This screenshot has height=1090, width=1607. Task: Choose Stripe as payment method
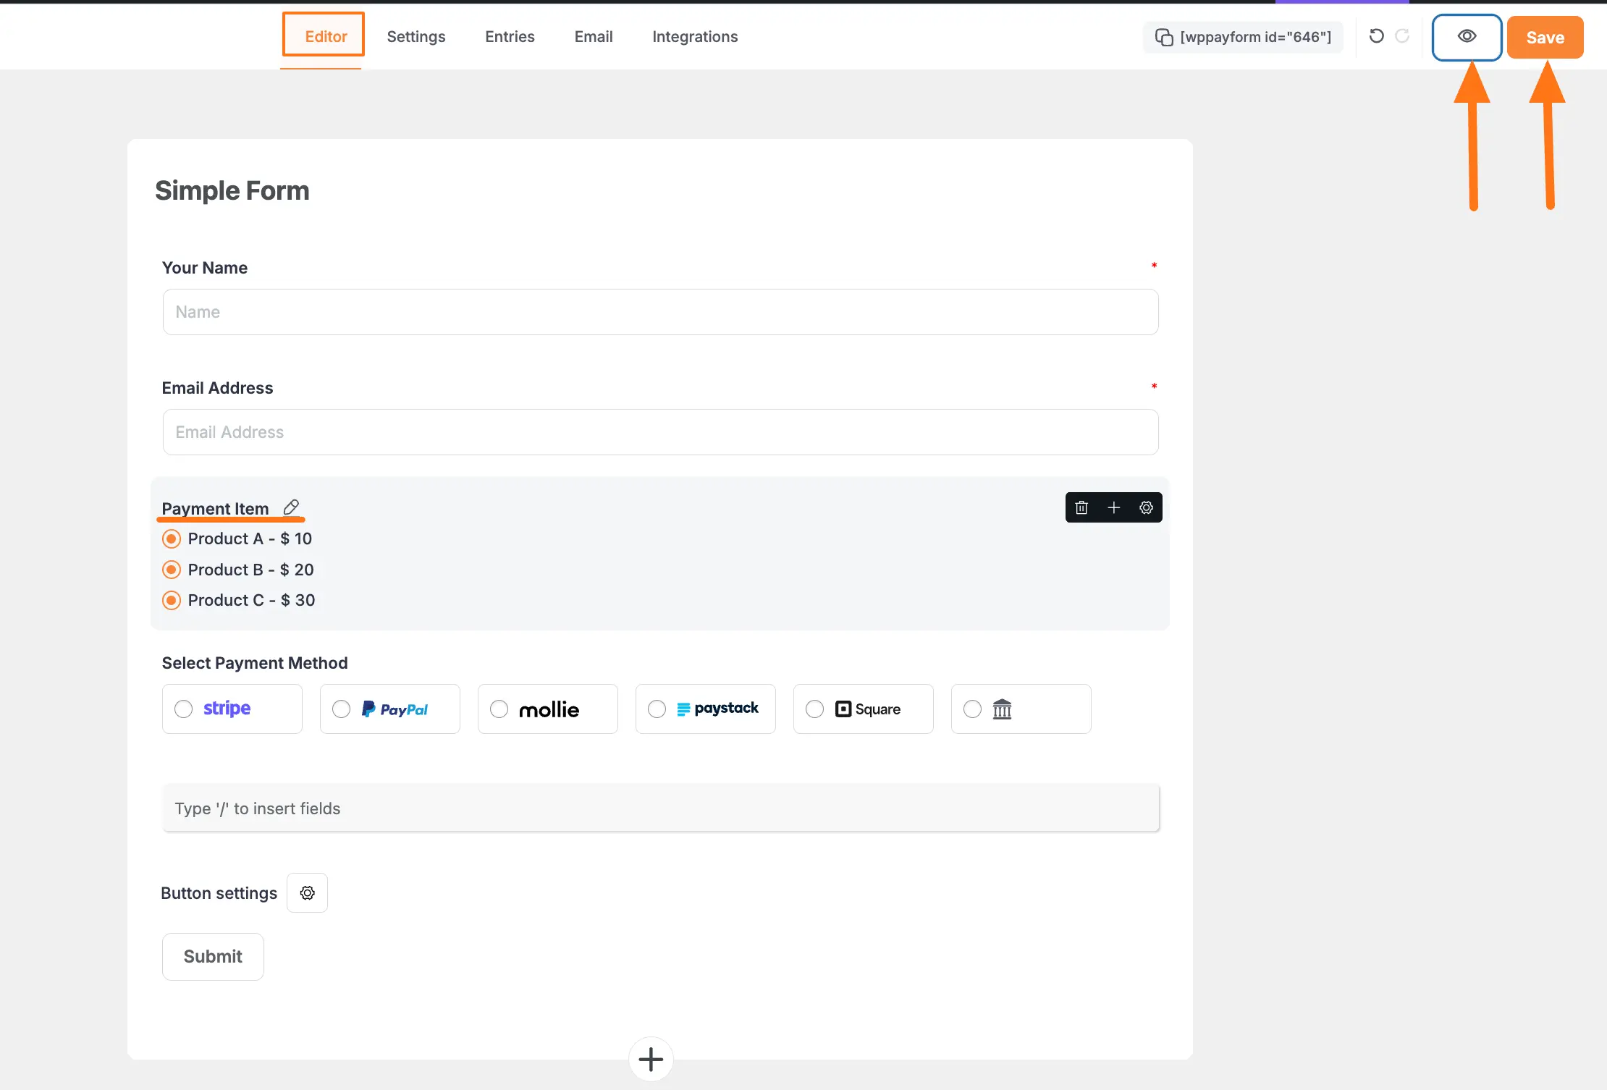tap(184, 709)
